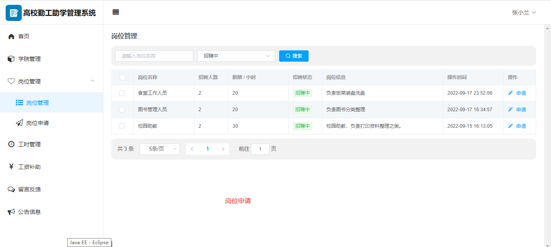Click the paper plane icon for 岗位申请

pyautogui.click(x=19, y=123)
